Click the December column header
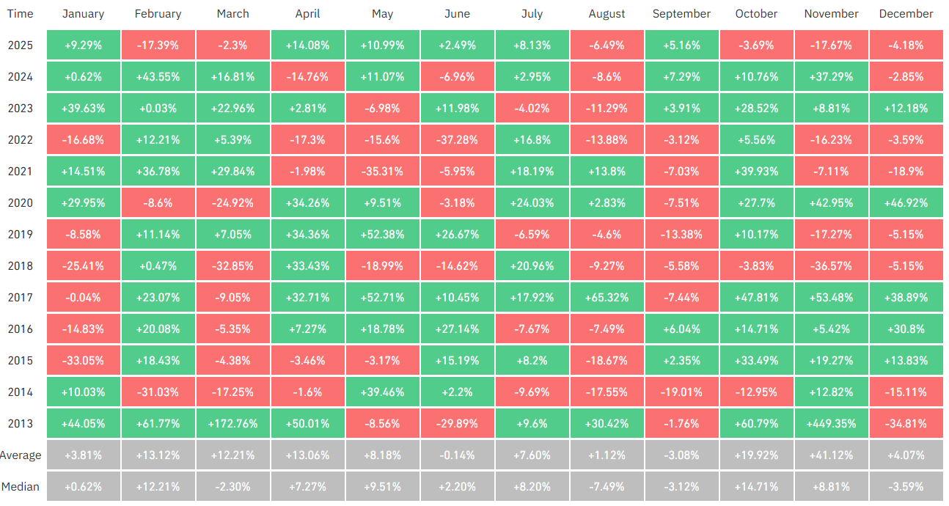Viewport: 949px width, 506px height. pyautogui.click(x=906, y=14)
